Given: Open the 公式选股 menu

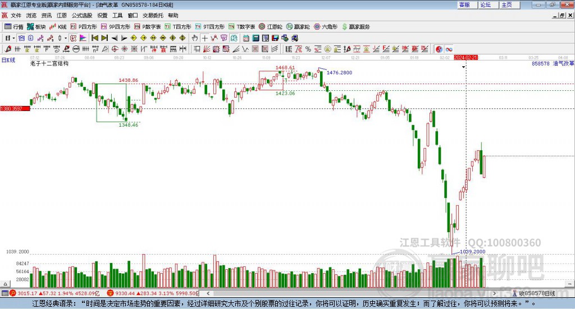Looking at the screenshot, I should coord(82,15).
